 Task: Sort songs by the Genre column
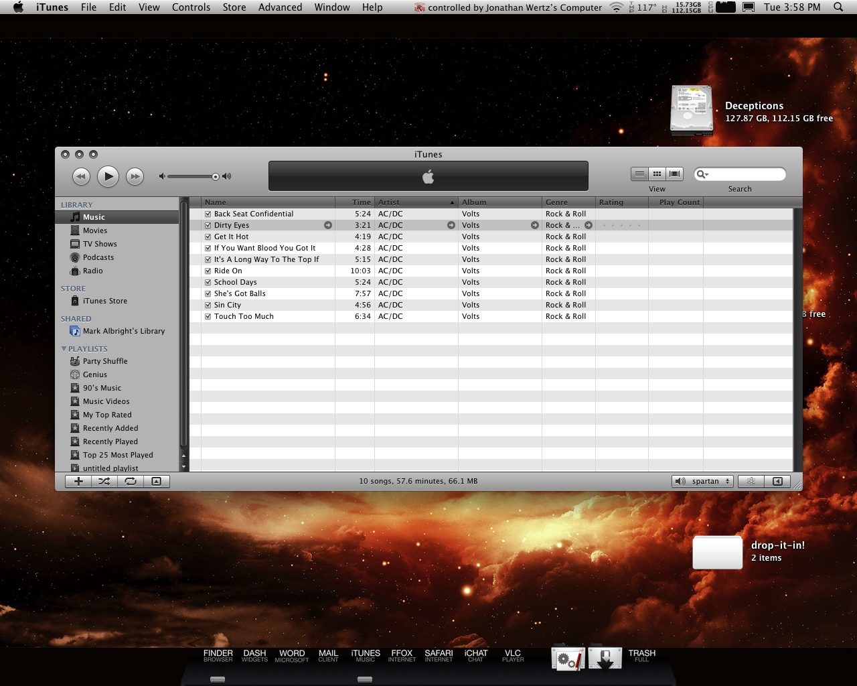point(568,202)
